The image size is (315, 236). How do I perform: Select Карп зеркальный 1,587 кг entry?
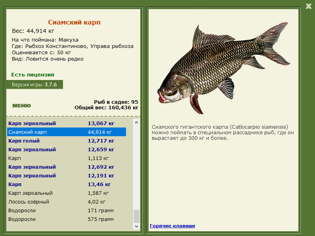[67, 193]
